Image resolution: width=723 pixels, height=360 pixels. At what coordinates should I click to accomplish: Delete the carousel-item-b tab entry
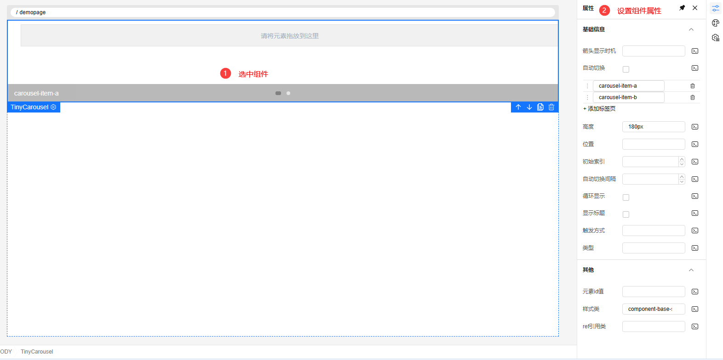[x=693, y=97]
